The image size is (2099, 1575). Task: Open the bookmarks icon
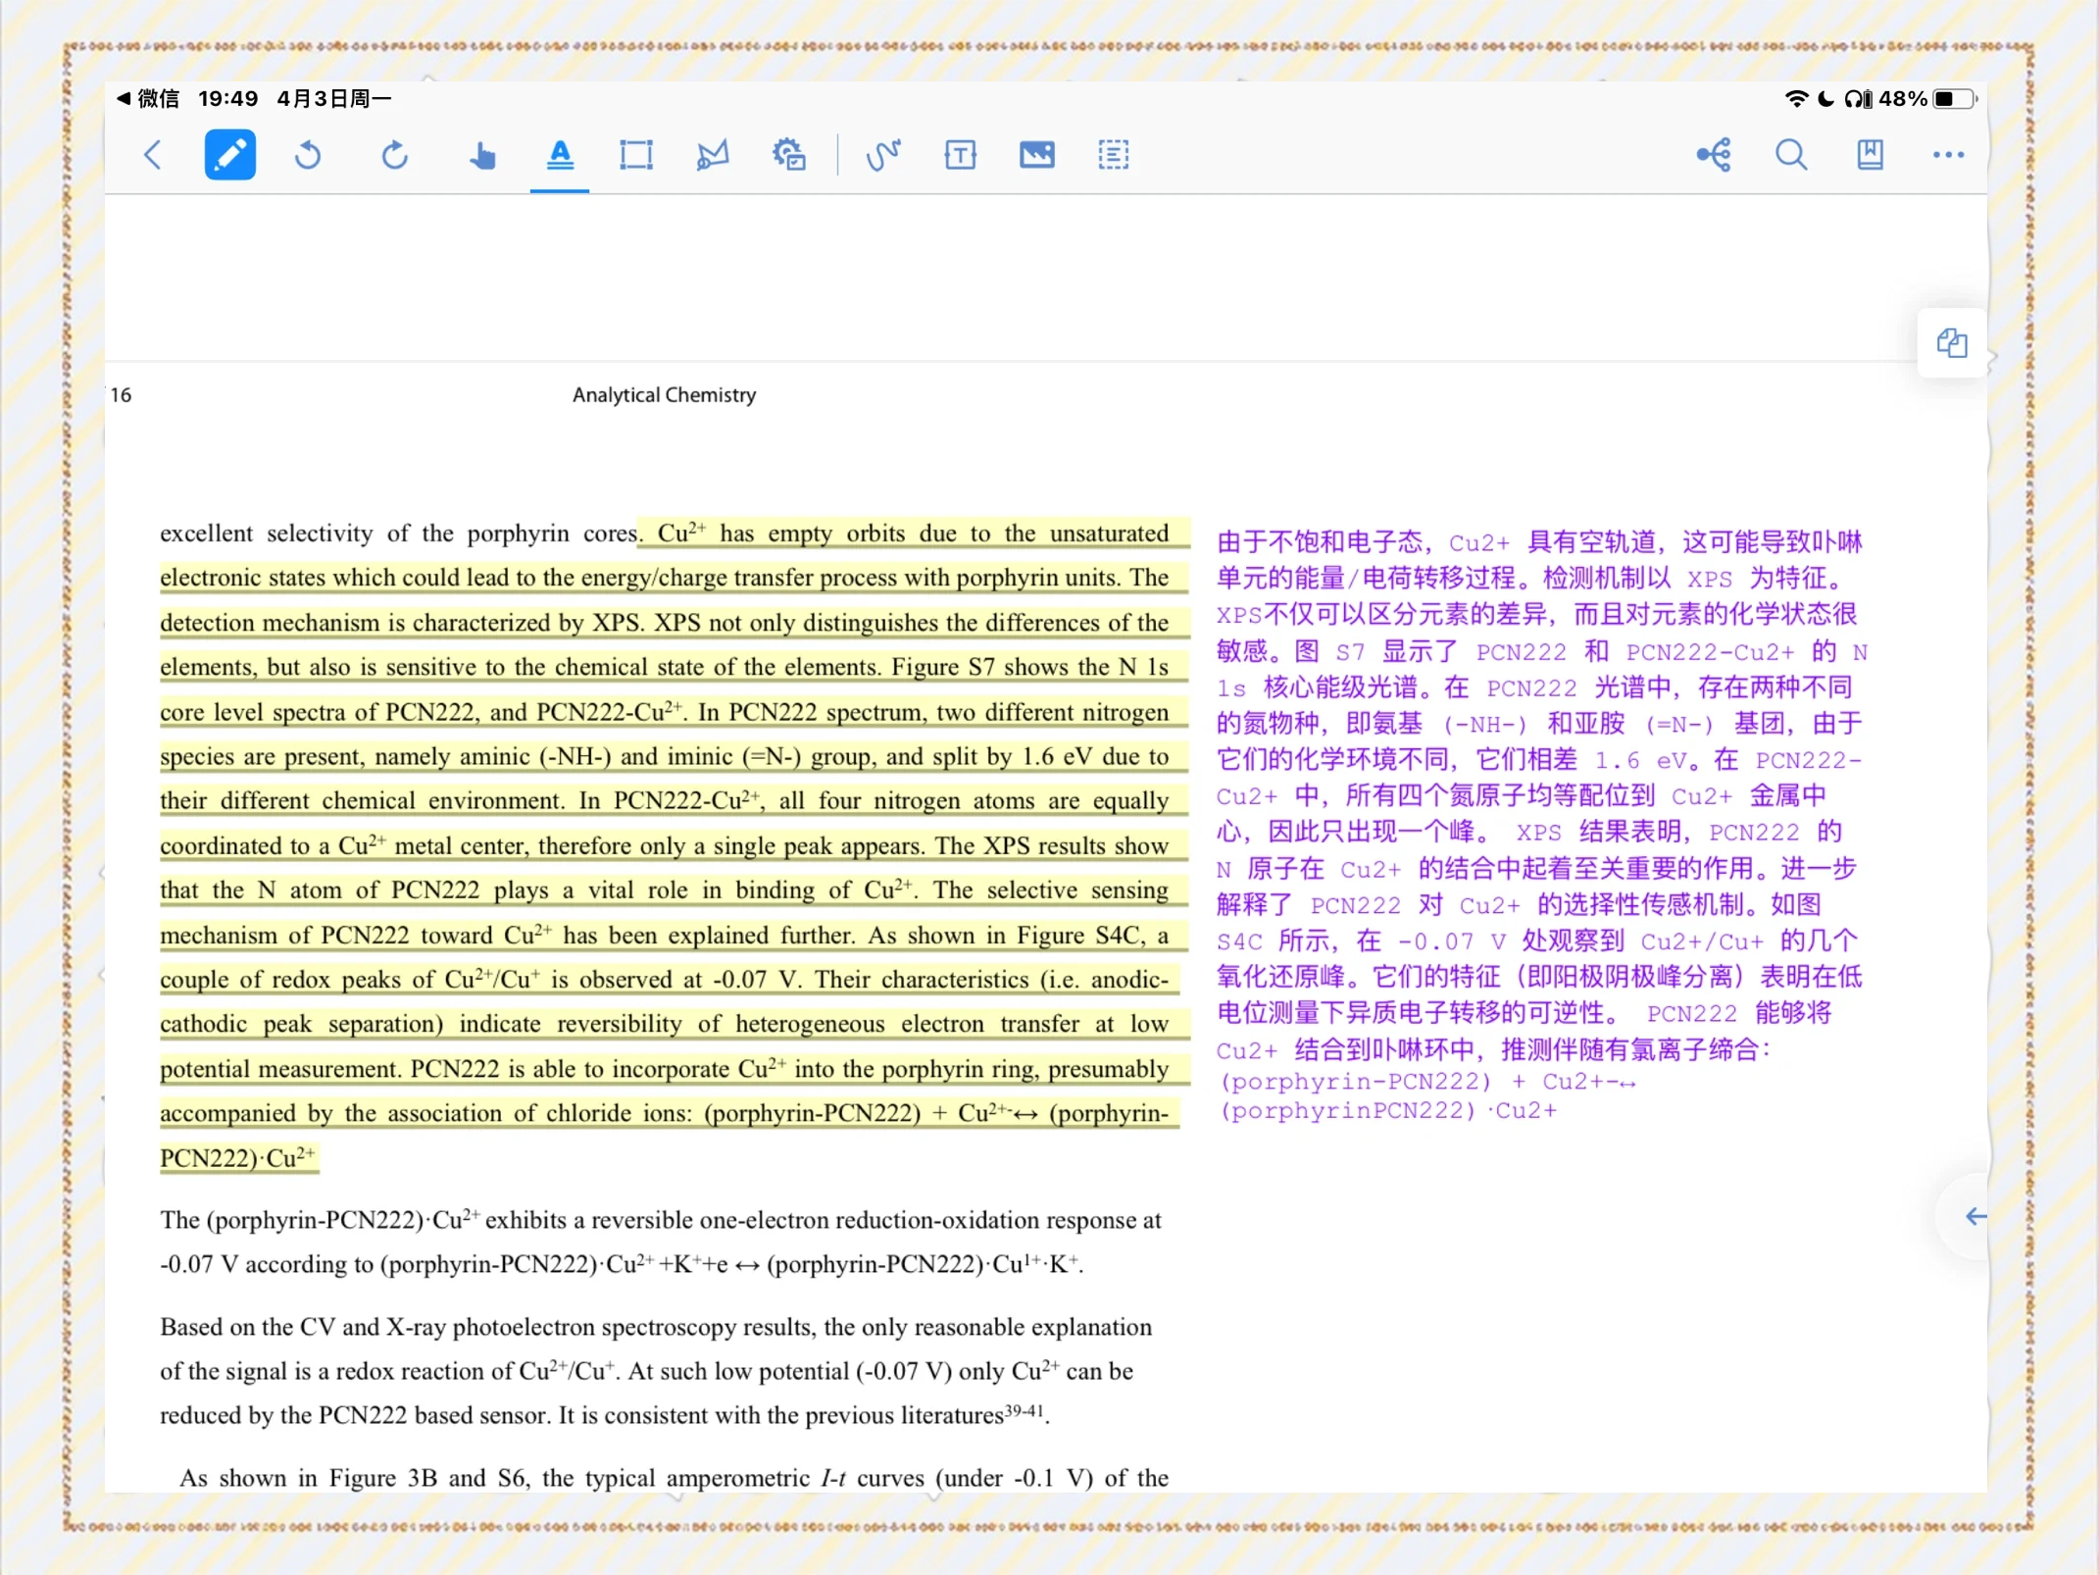click(1871, 155)
